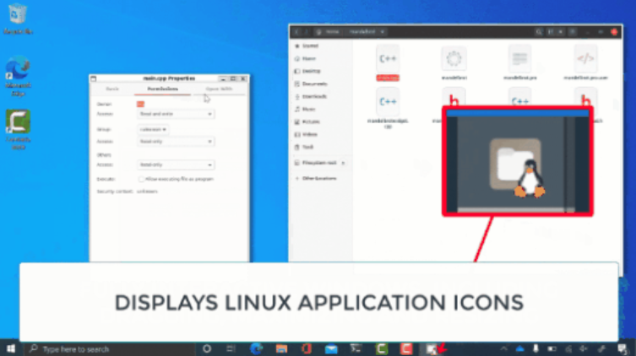Open Task View on the taskbar
This screenshot has height=356, width=636.
point(231,348)
